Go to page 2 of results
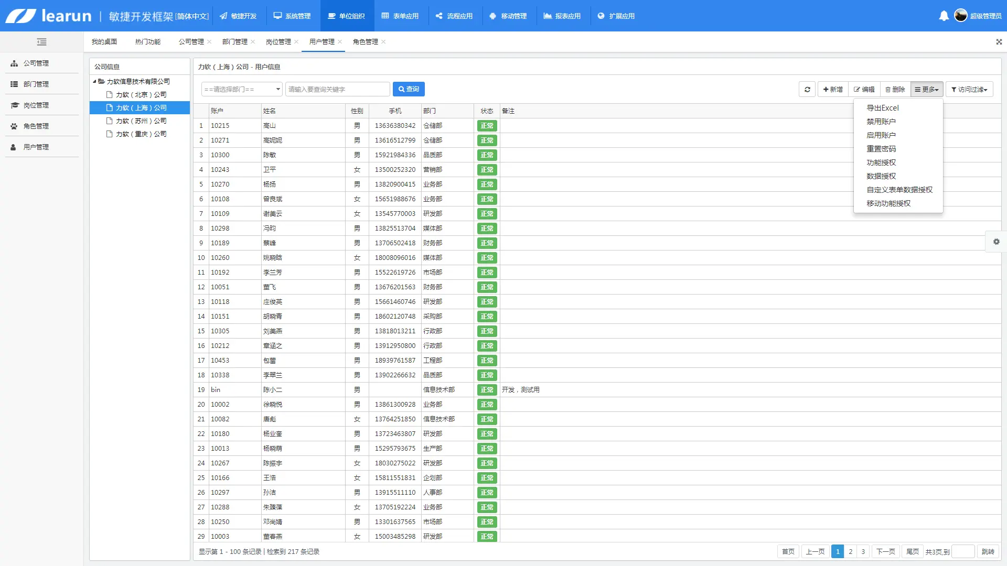 pyautogui.click(x=850, y=552)
